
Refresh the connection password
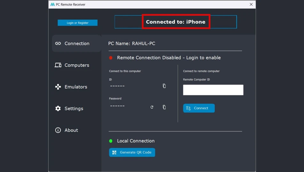(152, 107)
